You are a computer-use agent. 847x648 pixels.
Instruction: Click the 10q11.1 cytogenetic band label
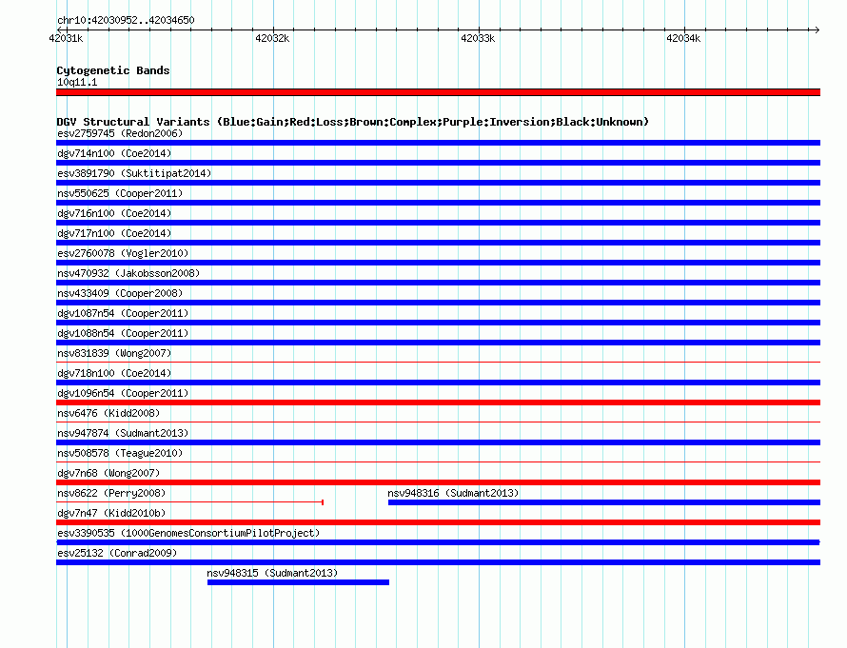pyautogui.click(x=77, y=82)
